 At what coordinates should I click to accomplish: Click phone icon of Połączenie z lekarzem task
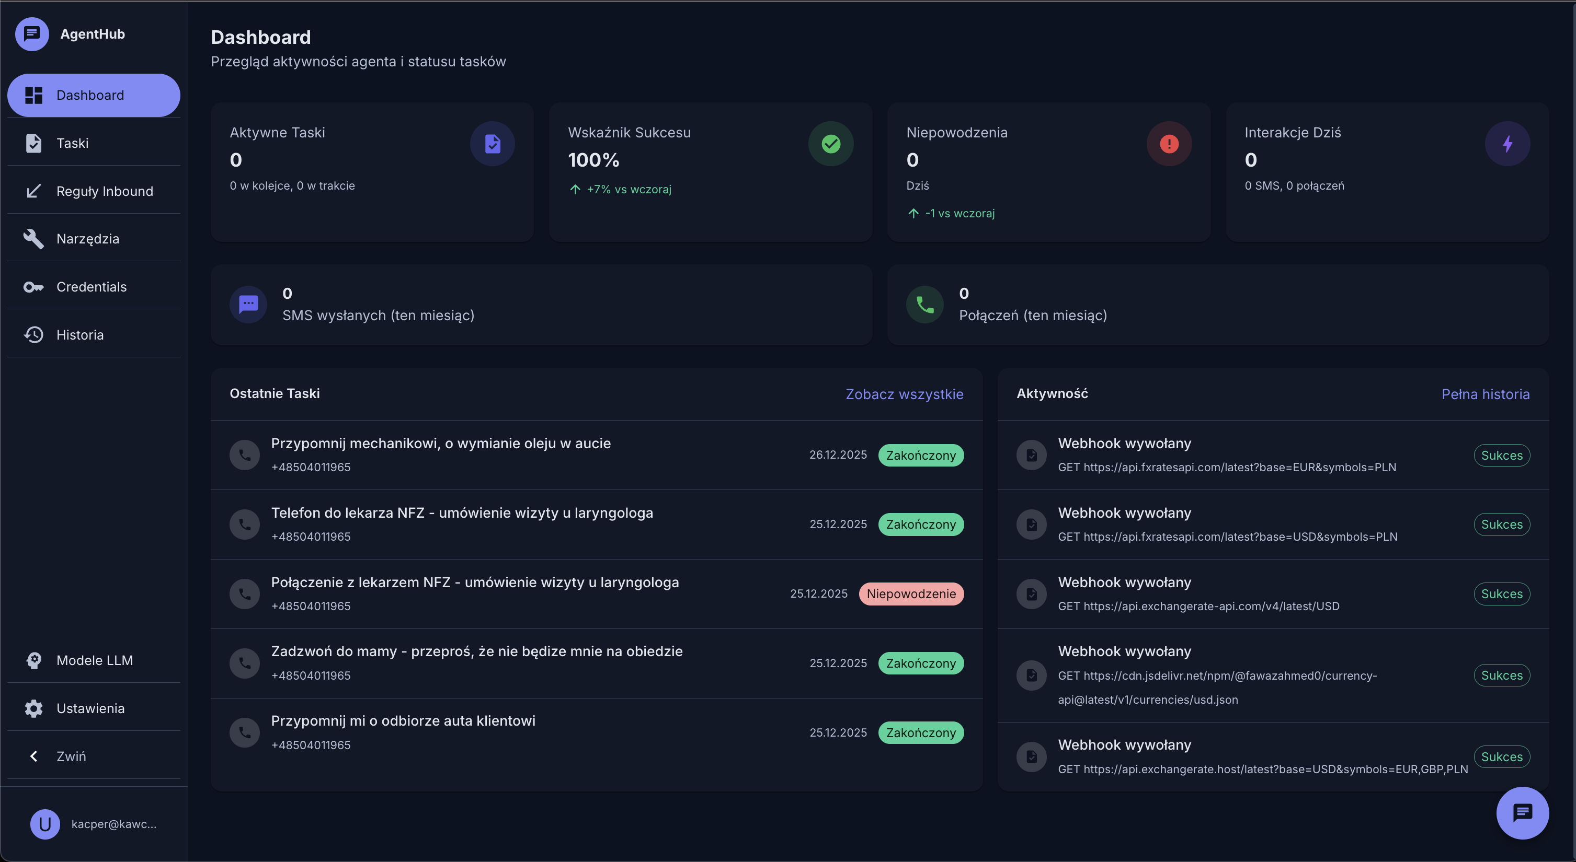pyautogui.click(x=245, y=593)
